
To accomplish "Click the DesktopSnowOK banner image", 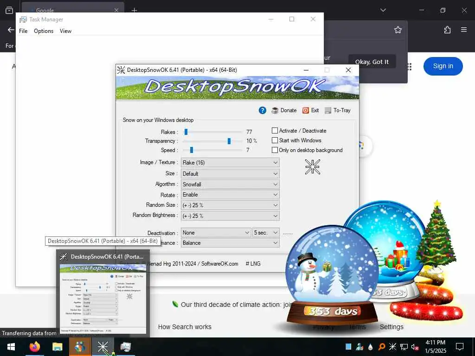I will click(x=237, y=88).
